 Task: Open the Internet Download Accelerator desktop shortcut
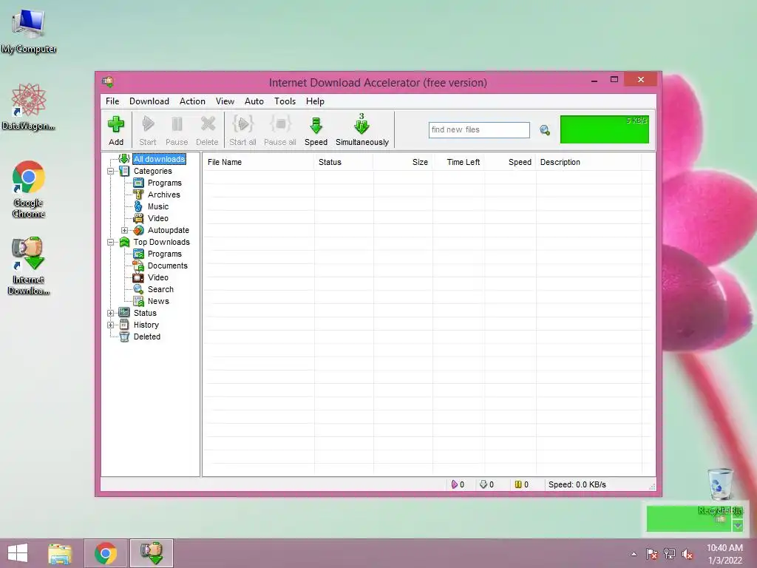29,266
